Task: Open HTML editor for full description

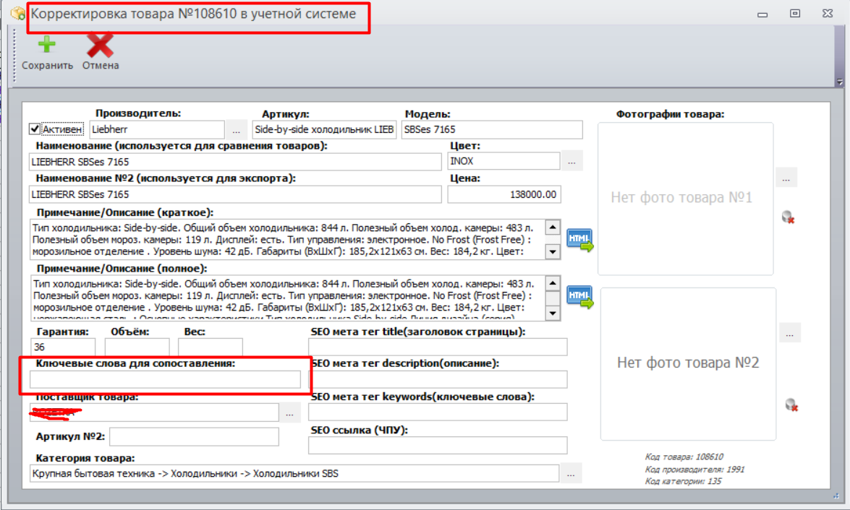Action: pyautogui.click(x=579, y=297)
